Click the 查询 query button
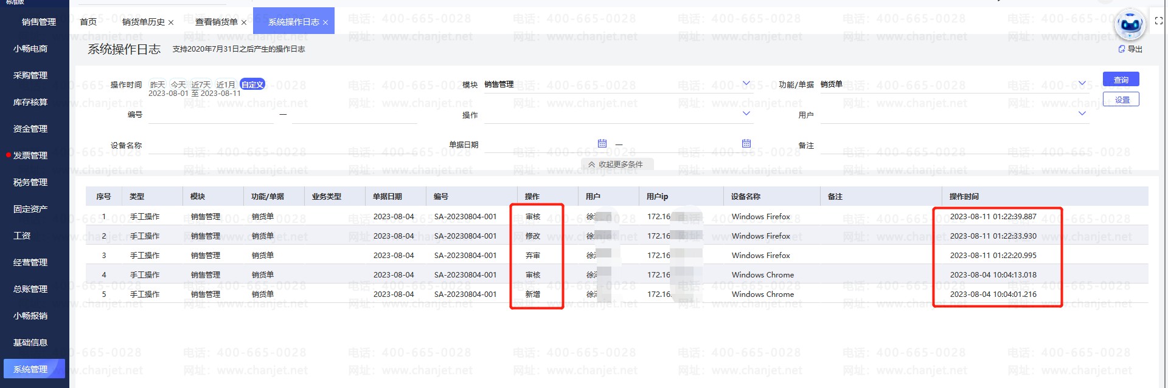The width and height of the screenshot is (1168, 388). click(1121, 80)
